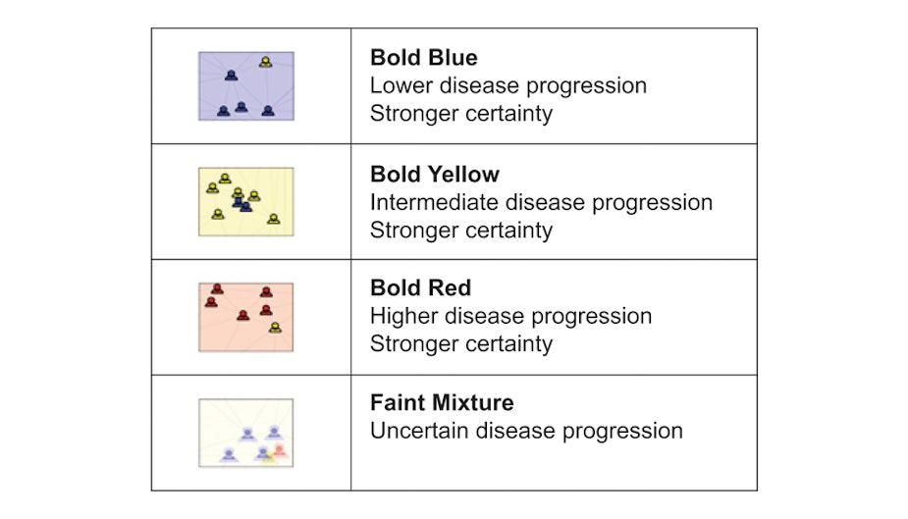
Task: Click the "Bold Red" heading
Action: tap(420, 288)
